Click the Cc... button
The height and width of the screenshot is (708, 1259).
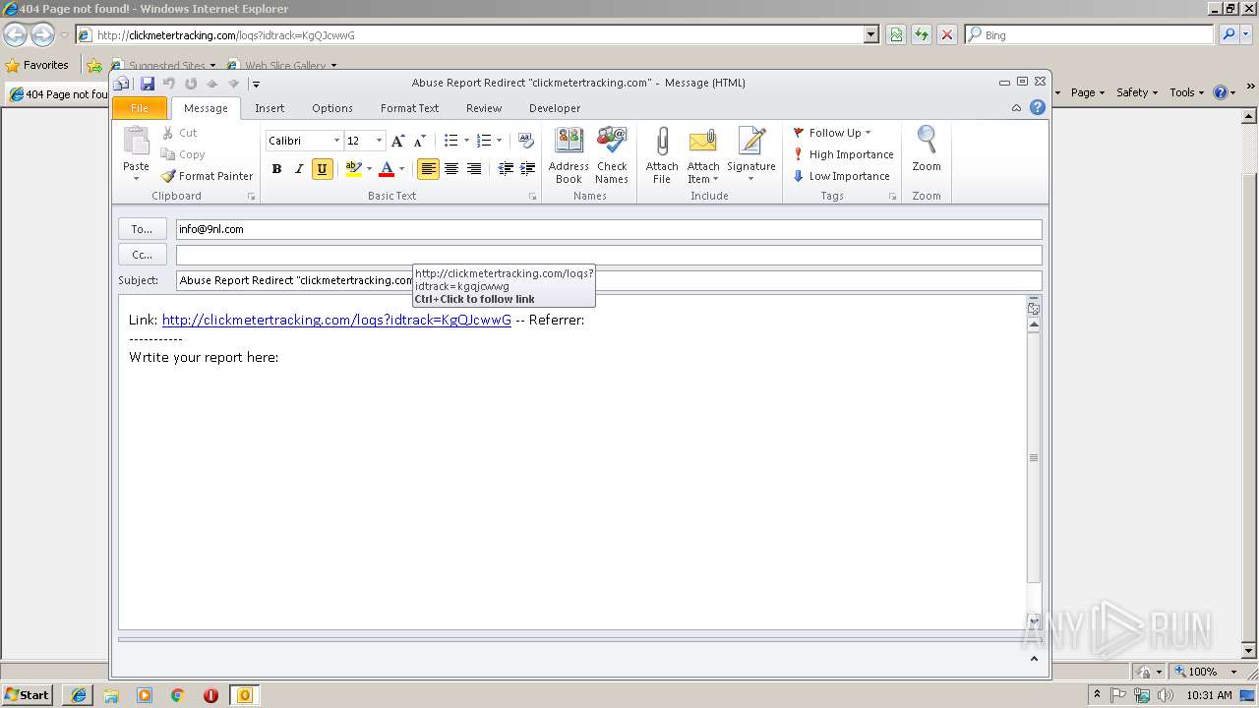click(143, 255)
